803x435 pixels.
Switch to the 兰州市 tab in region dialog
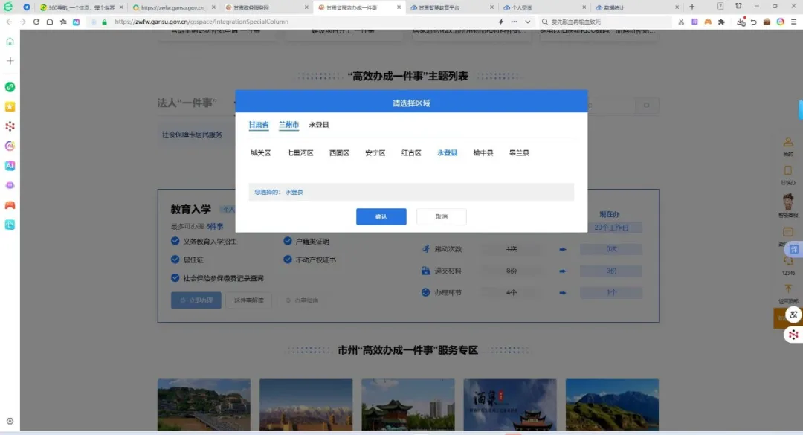coord(288,125)
